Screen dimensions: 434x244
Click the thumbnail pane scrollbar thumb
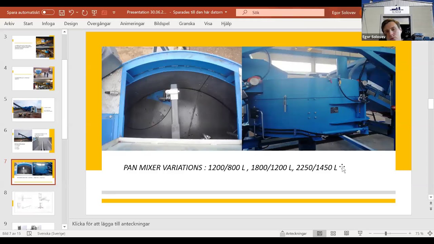[64, 99]
